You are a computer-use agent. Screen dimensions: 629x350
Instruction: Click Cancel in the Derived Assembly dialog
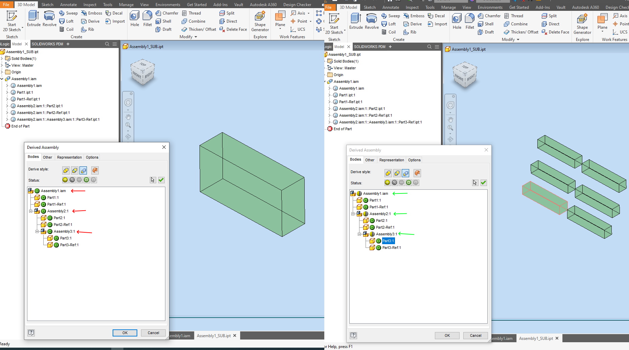point(153,333)
